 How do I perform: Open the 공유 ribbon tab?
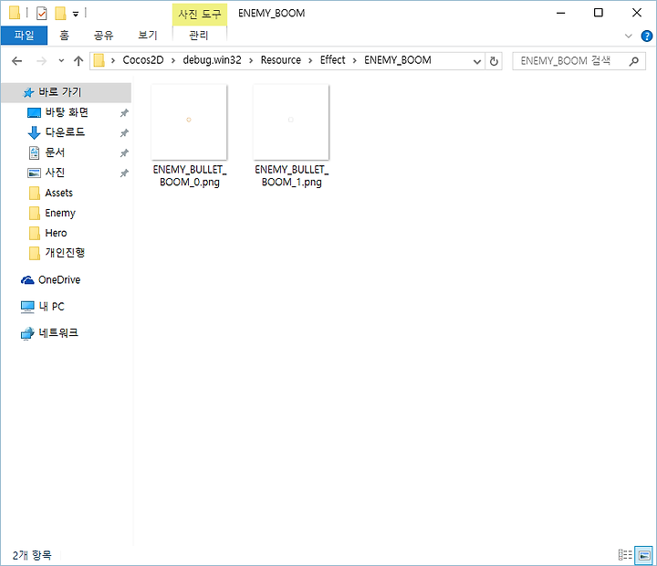(x=103, y=36)
